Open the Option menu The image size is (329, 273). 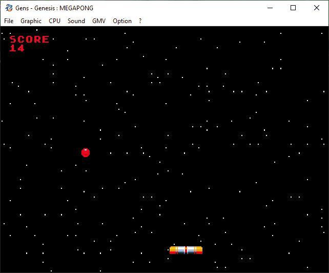[122, 21]
